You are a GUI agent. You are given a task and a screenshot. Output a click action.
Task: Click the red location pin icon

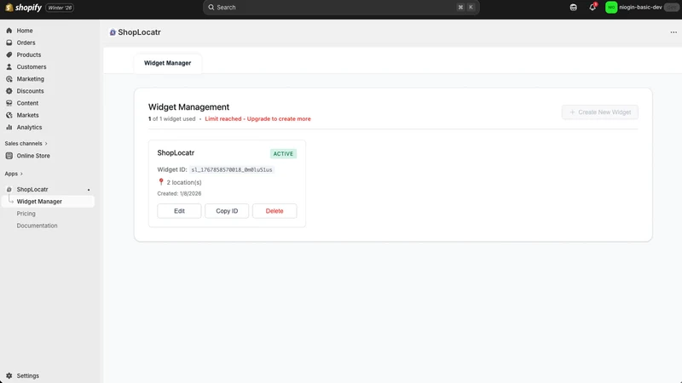(161, 182)
